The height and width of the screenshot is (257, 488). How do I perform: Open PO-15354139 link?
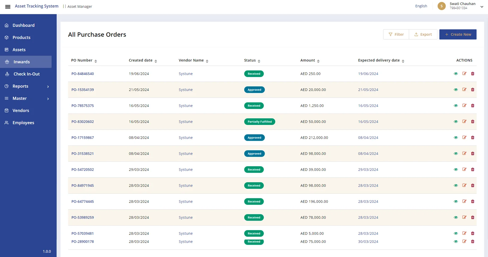pyautogui.click(x=83, y=90)
